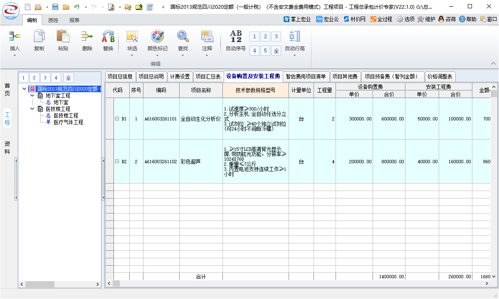Image resolution: width=499 pixels, height=299 pixels.
Task: Click the 颜色标记 color wheel icon
Action: (x=158, y=37)
